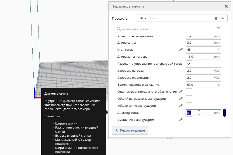The height and width of the screenshot is (155, 233).
Task: Edit the Время перехода в ожидание value
Action: [203, 85]
